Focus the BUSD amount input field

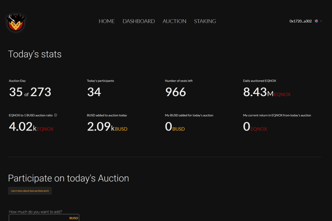(x=39, y=218)
